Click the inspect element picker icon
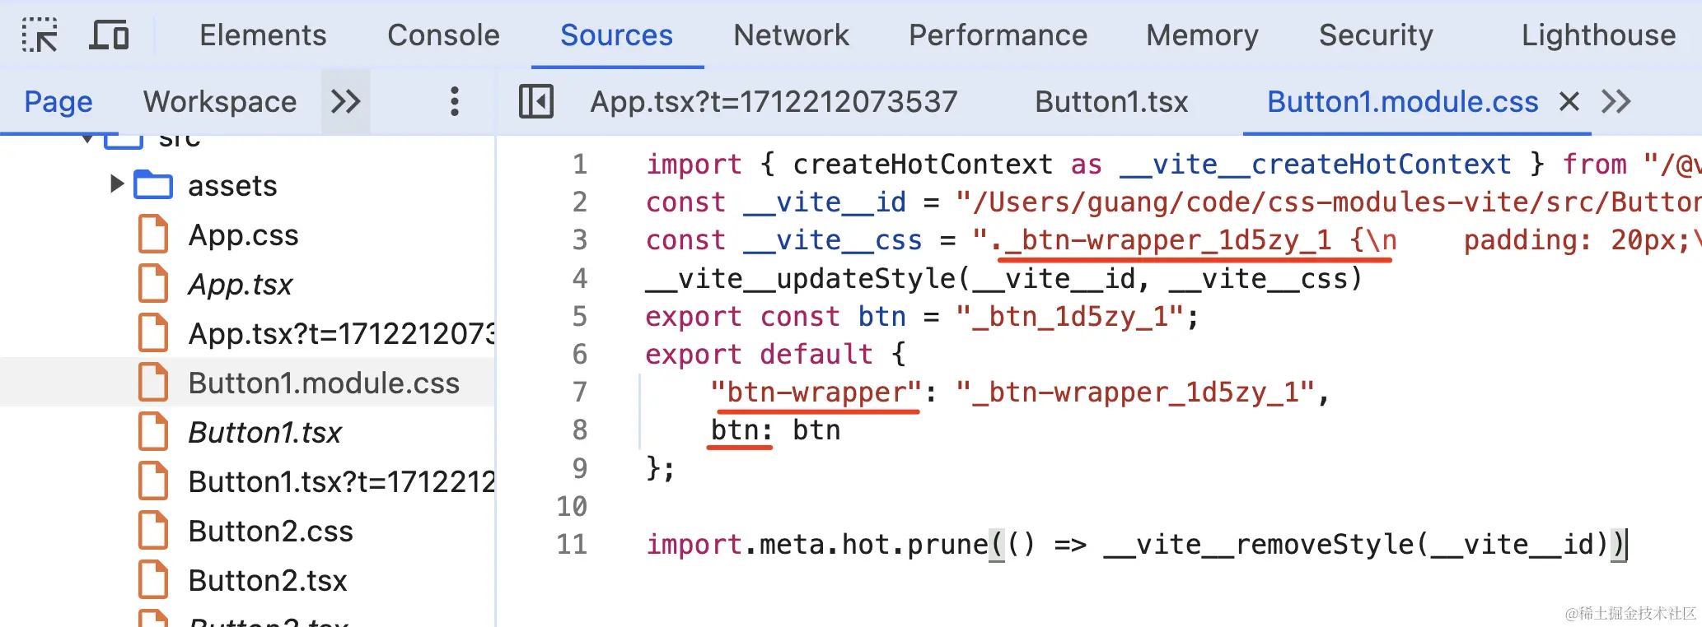The width and height of the screenshot is (1702, 627). point(39,35)
